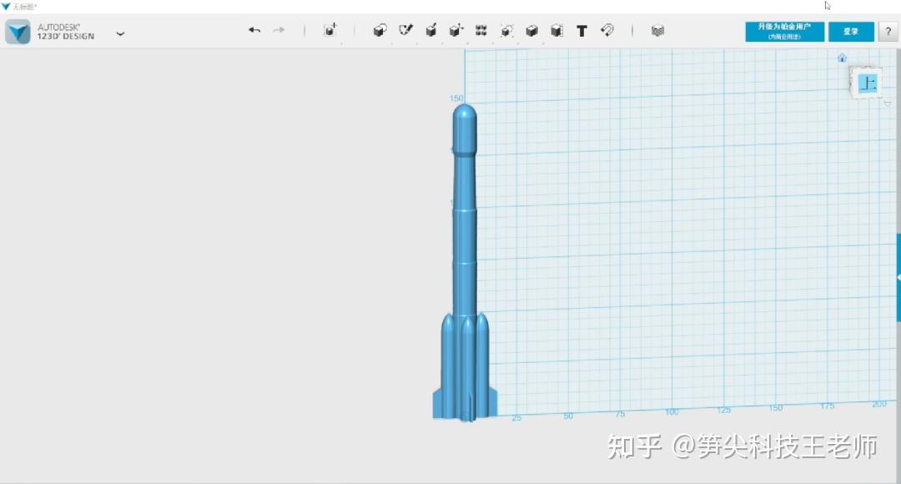The height and width of the screenshot is (484, 901).
Task: Click the 登录 login button
Action: (851, 31)
